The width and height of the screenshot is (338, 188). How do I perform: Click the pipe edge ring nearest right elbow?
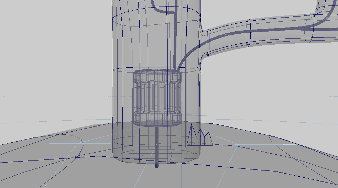pyautogui.click(x=309, y=29)
